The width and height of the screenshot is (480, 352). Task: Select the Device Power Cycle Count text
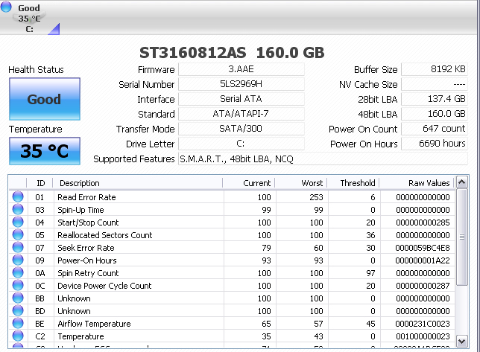pyautogui.click(x=104, y=286)
